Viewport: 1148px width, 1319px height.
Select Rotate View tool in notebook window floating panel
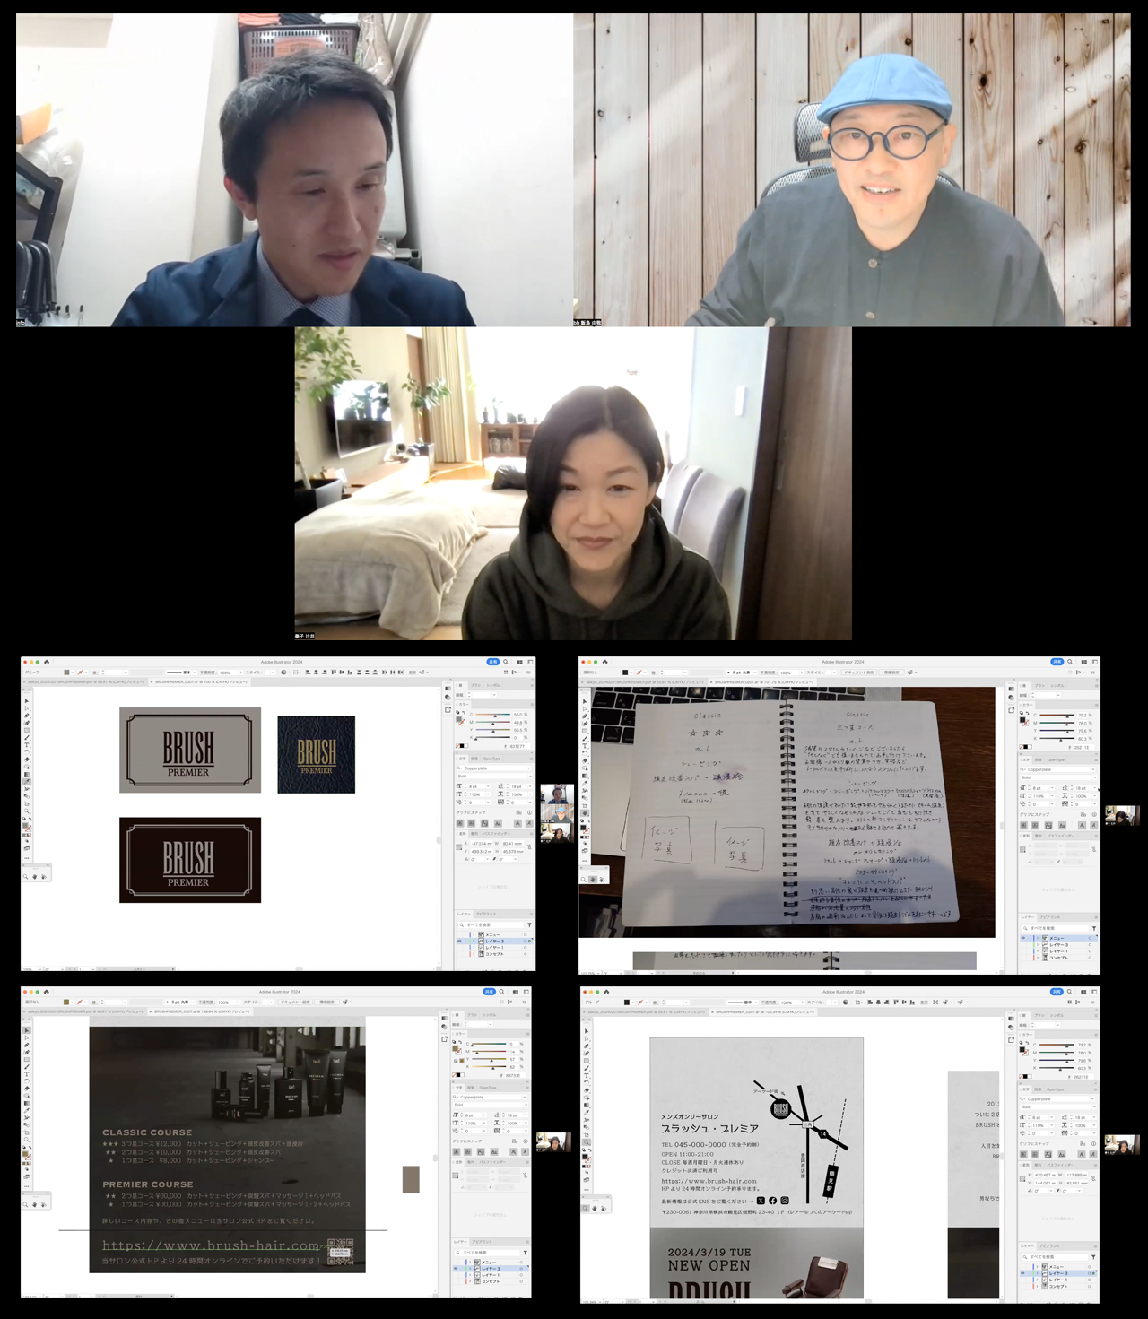point(602,879)
